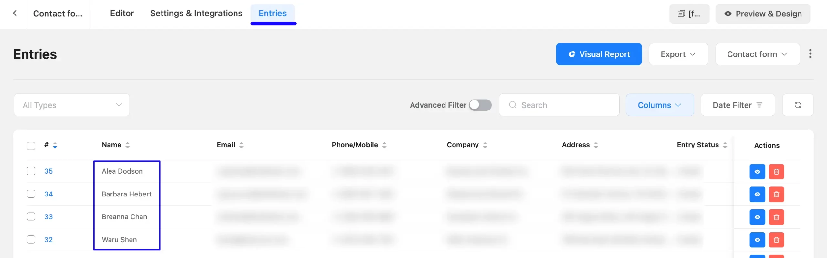Delete entry 32 with trash icon
The height and width of the screenshot is (258, 827).
tap(776, 240)
